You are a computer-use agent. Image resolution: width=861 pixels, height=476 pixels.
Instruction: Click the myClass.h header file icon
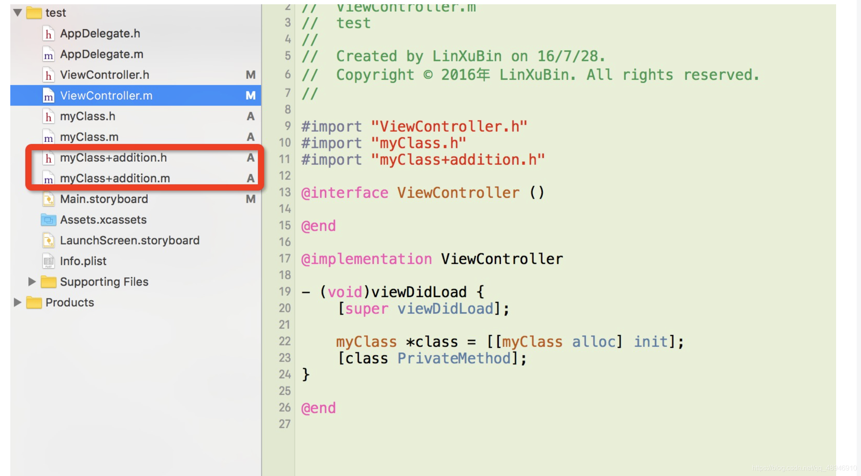[x=49, y=116]
